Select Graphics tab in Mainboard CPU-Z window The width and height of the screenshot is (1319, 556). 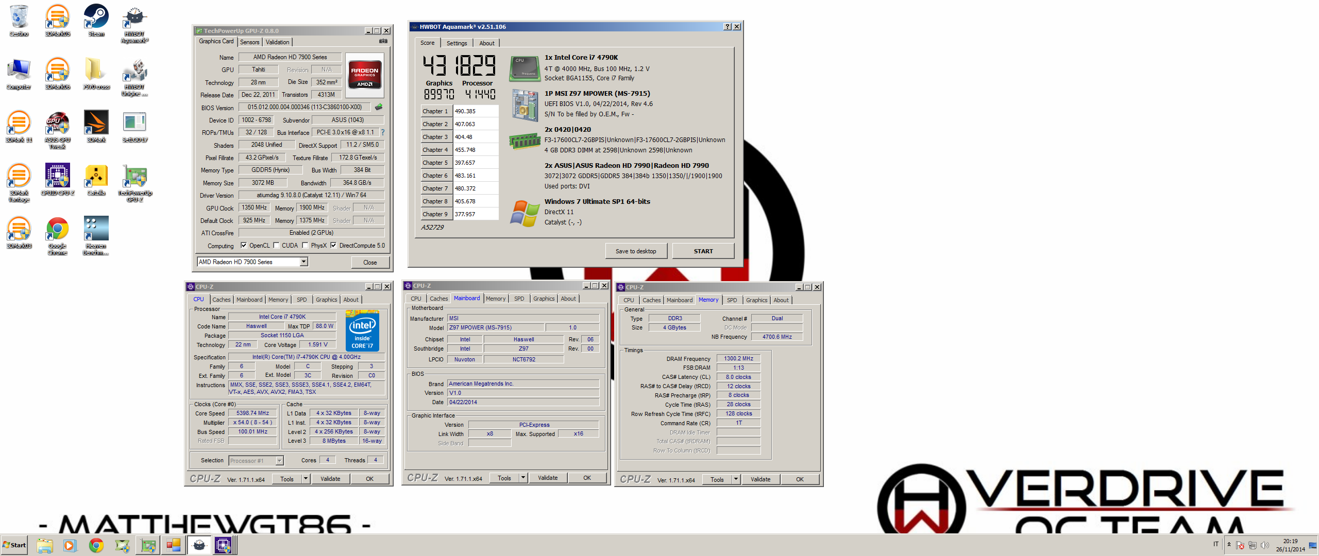(x=544, y=299)
